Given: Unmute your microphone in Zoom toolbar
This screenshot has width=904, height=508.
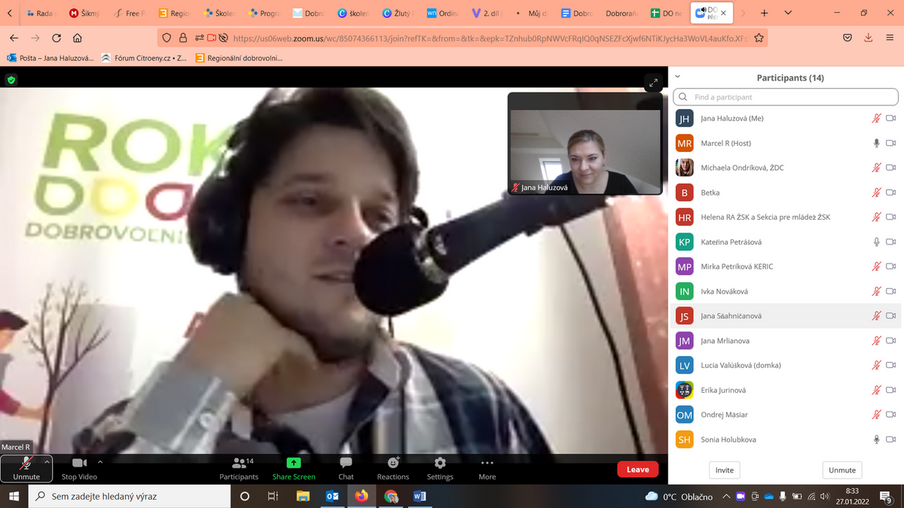Looking at the screenshot, I should tap(26, 468).
